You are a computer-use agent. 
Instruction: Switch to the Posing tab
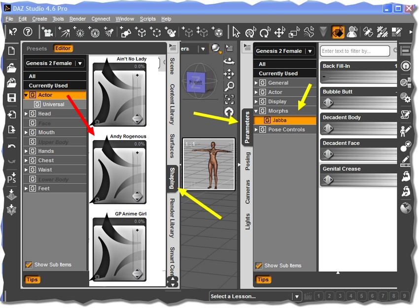tap(248, 161)
